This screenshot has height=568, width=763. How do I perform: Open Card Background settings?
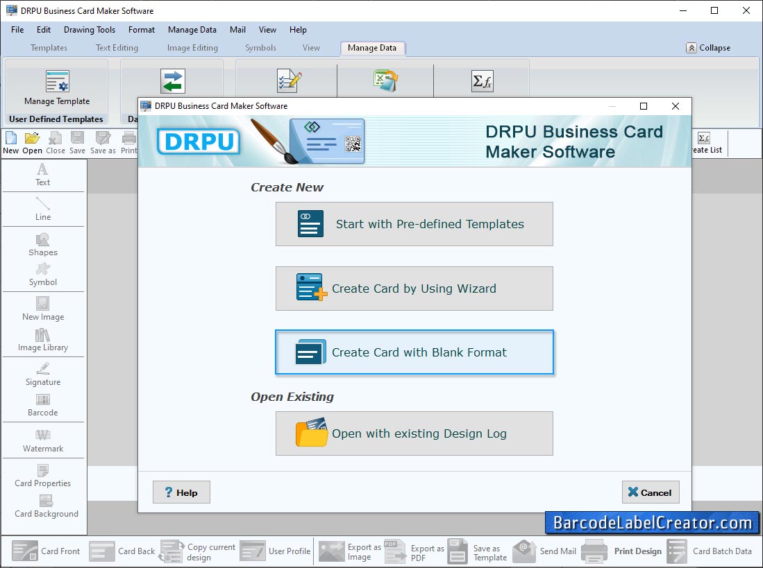pyautogui.click(x=47, y=507)
